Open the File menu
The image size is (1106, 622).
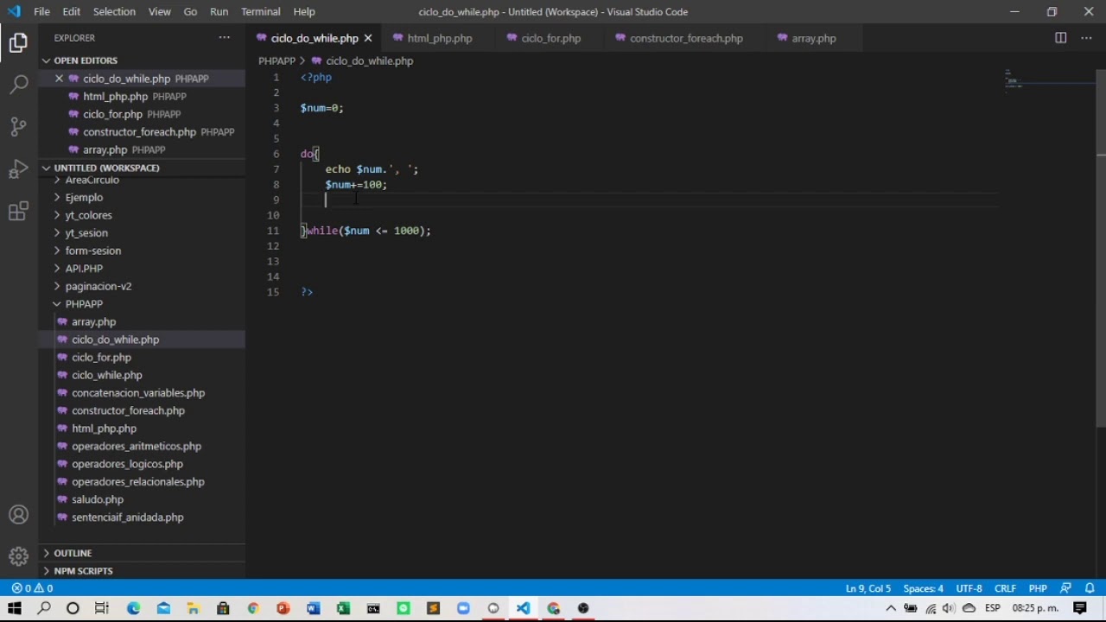[x=41, y=11]
